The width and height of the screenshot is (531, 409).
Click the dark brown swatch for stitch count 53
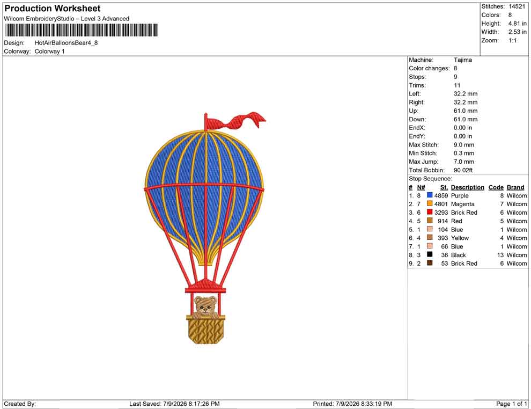pos(430,263)
